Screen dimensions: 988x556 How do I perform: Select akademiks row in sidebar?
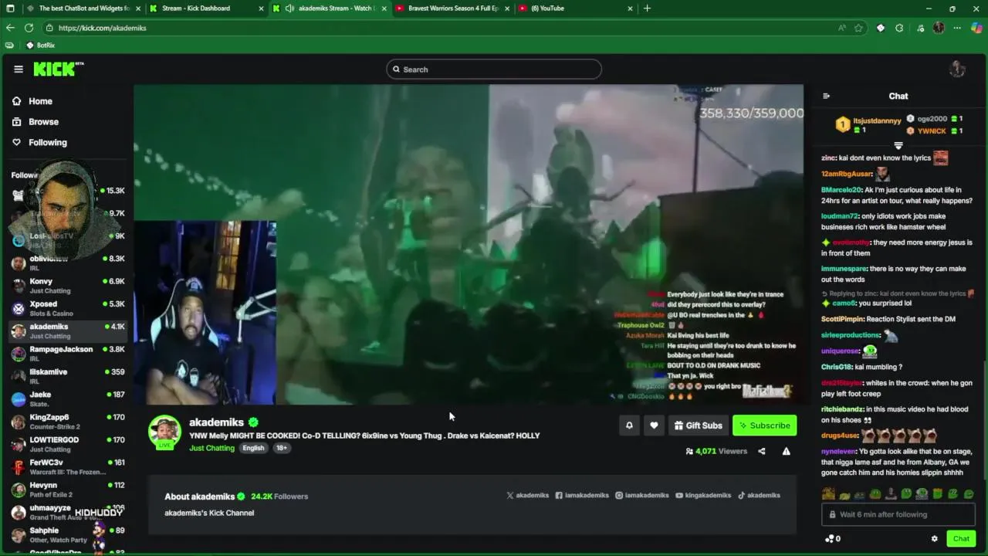point(68,331)
